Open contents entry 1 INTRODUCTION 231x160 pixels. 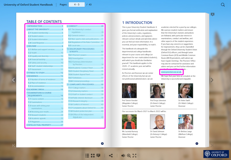45,26
